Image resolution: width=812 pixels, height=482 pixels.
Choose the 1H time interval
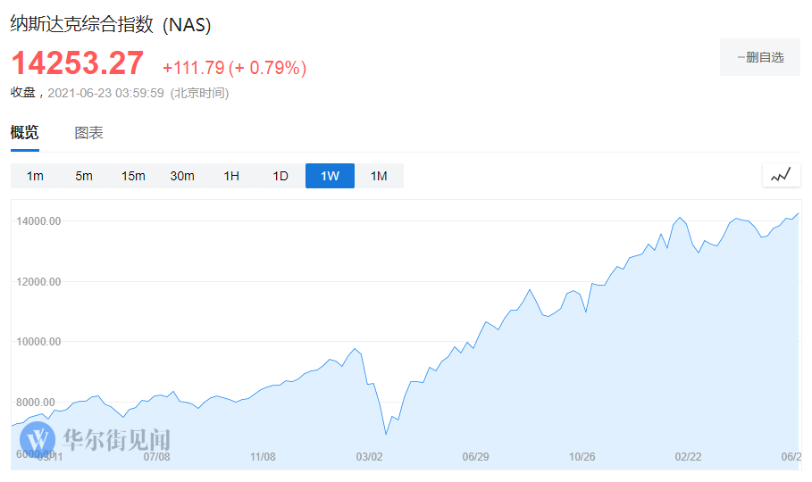click(231, 176)
